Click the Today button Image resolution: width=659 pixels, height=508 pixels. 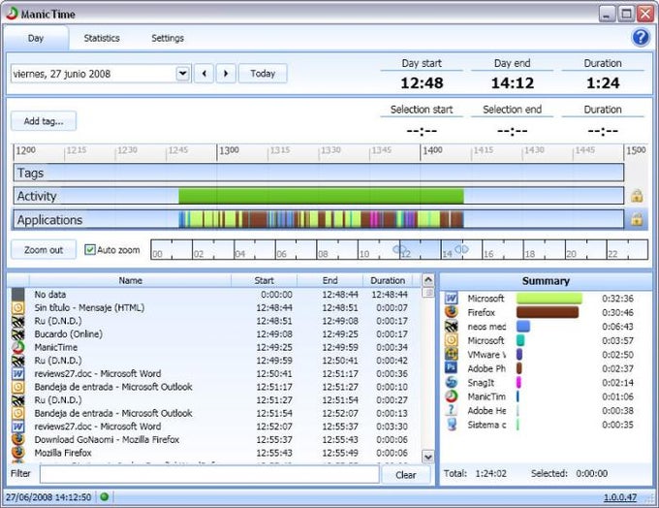tap(263, 74)
